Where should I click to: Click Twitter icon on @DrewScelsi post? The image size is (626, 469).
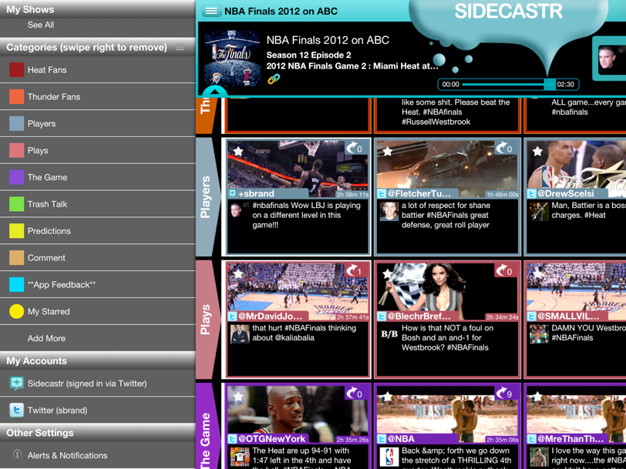pos(531,194)
